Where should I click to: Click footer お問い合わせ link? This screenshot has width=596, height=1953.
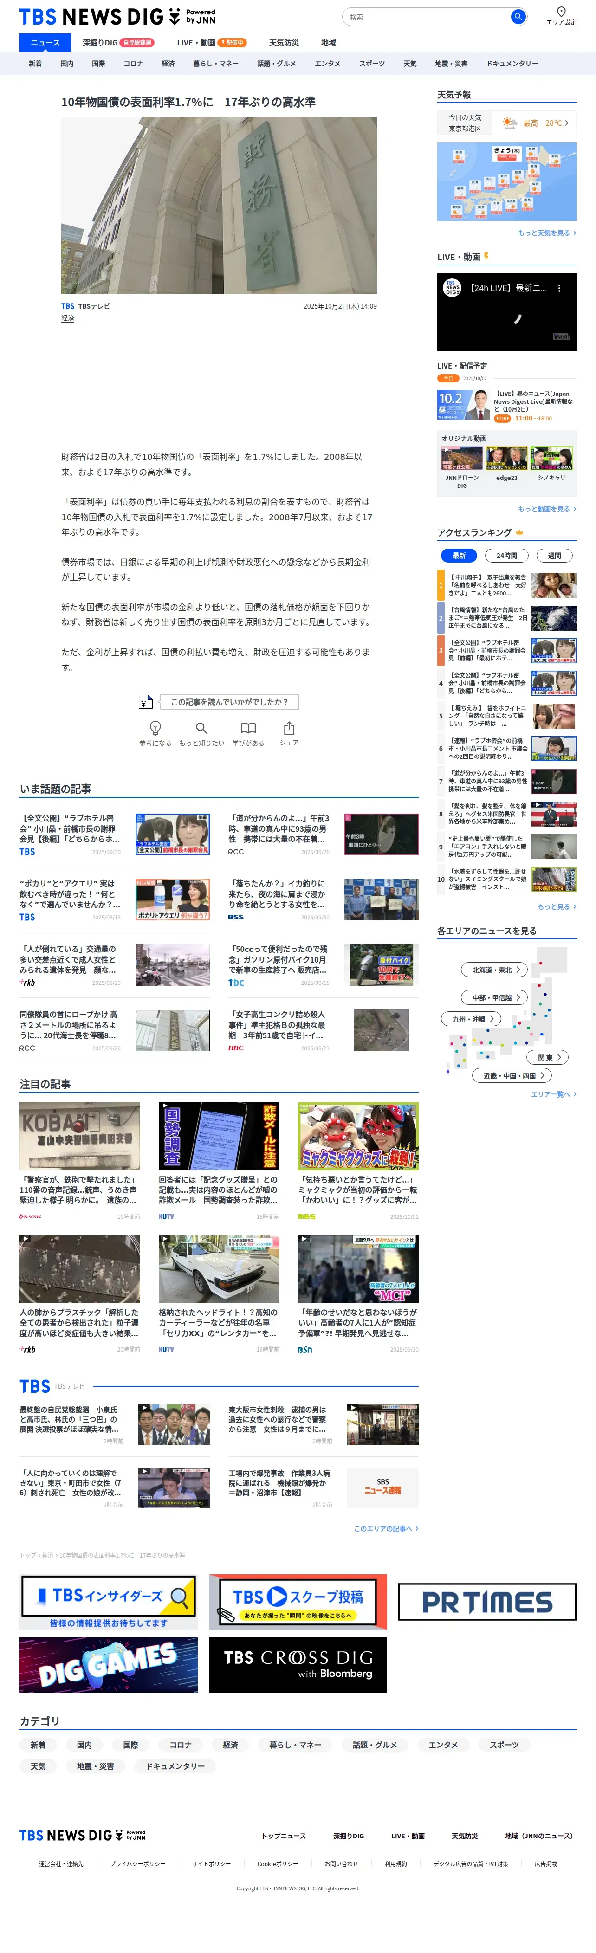tap(341, 1864)
